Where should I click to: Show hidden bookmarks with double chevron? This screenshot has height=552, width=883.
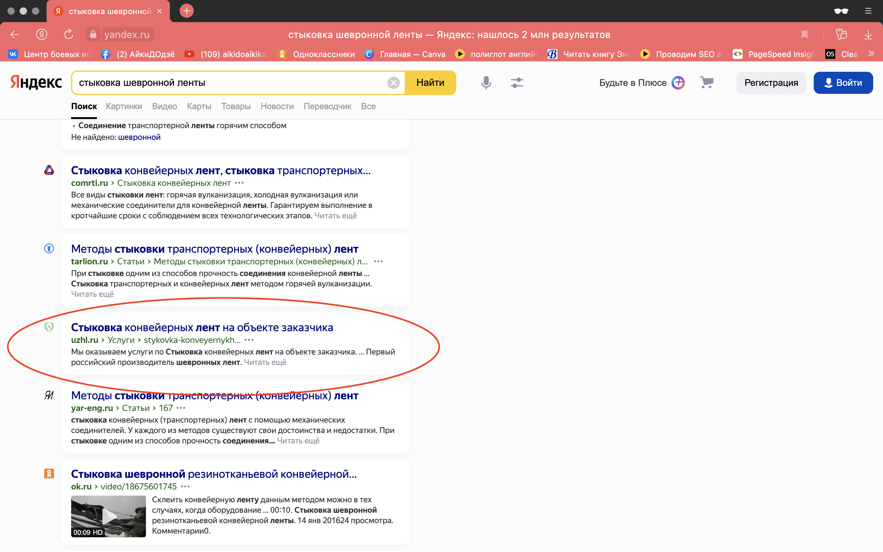tap(871, 54)
